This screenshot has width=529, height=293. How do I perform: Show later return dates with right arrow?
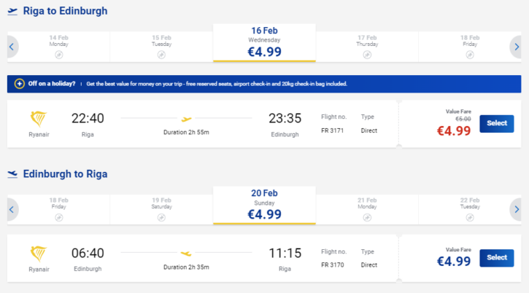pyautogui.click(x=516, y=209)
